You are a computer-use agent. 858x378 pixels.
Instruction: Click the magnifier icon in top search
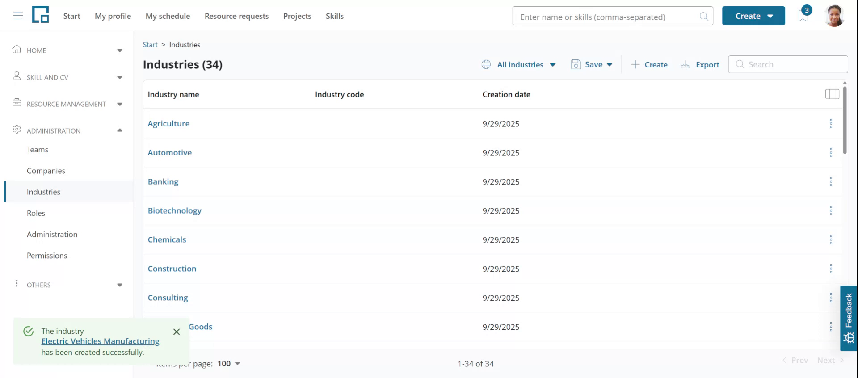[x=704, y=17]
